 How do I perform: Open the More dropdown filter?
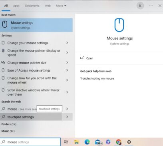coord(61,6)
